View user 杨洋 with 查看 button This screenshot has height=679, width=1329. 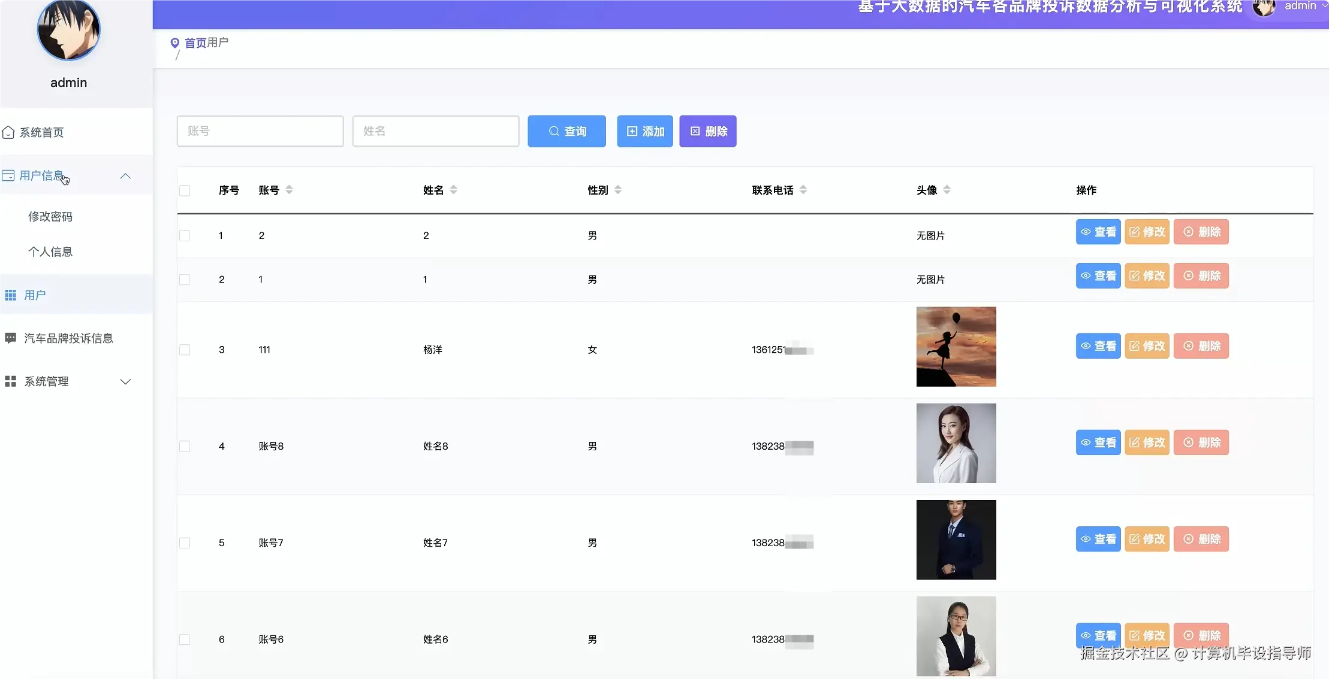click(x=1098, y=346)
